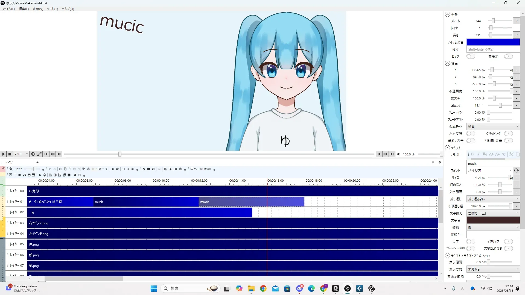Add a text item with T icon
The image size is (525, 295).
(15, 175)
